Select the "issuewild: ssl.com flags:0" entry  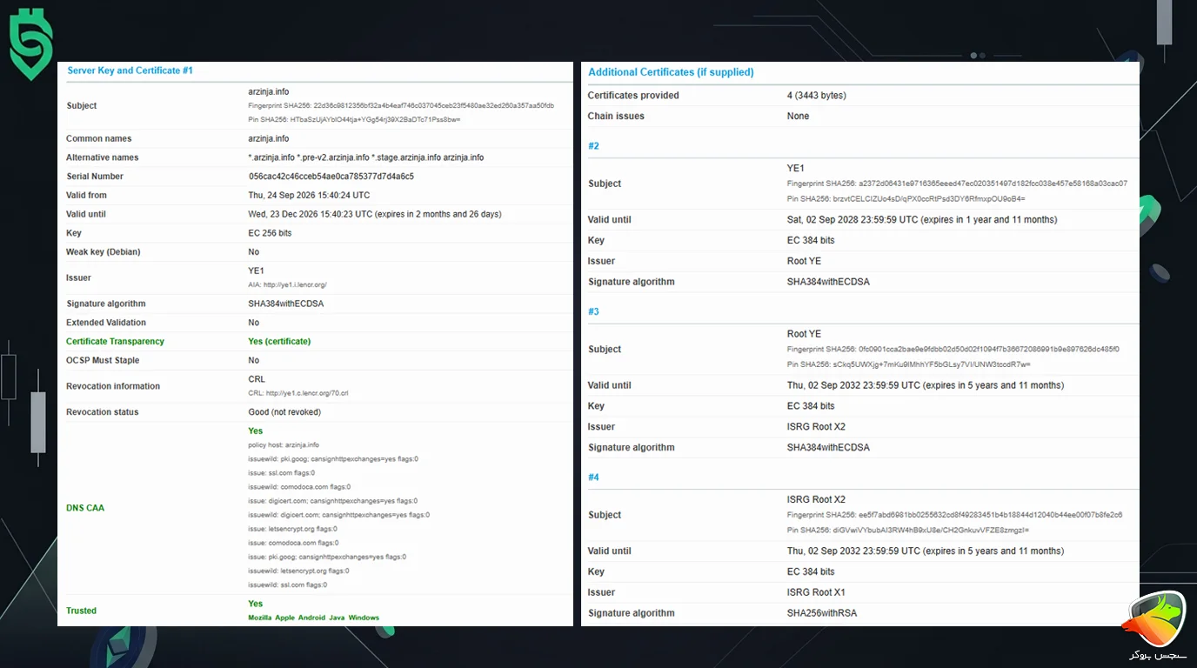(287, 584)
